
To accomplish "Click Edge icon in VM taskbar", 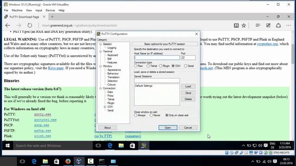I will pos(110,146).
